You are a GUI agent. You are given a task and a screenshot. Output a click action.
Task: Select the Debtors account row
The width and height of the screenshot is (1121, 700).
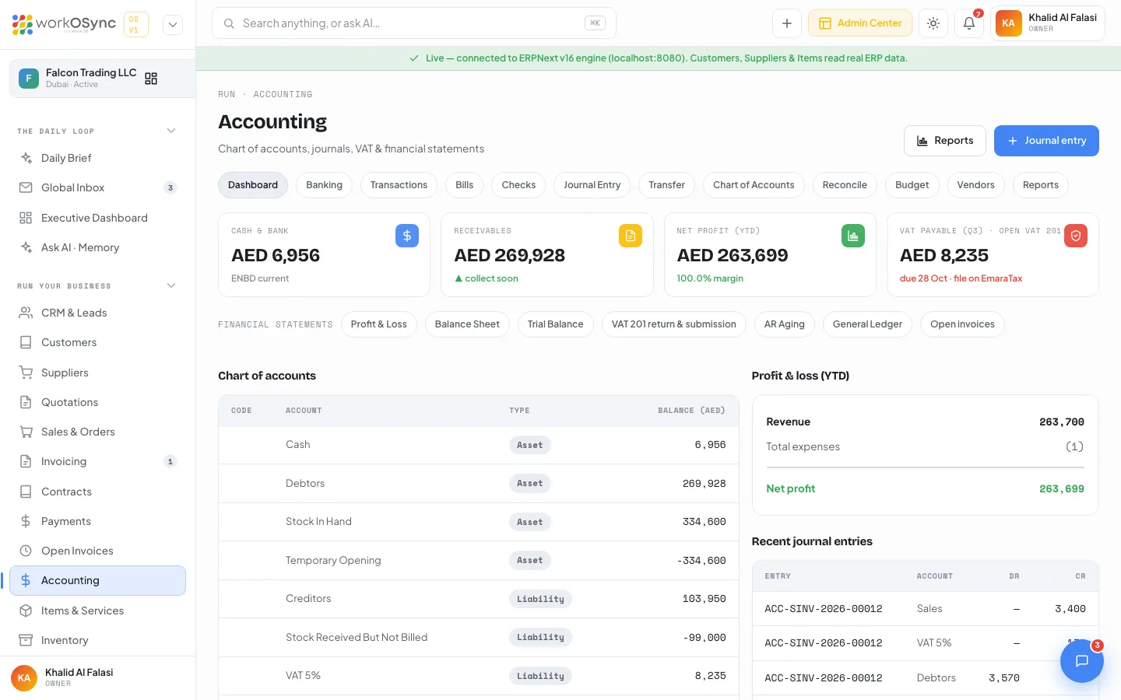click(x=479, y=484)
